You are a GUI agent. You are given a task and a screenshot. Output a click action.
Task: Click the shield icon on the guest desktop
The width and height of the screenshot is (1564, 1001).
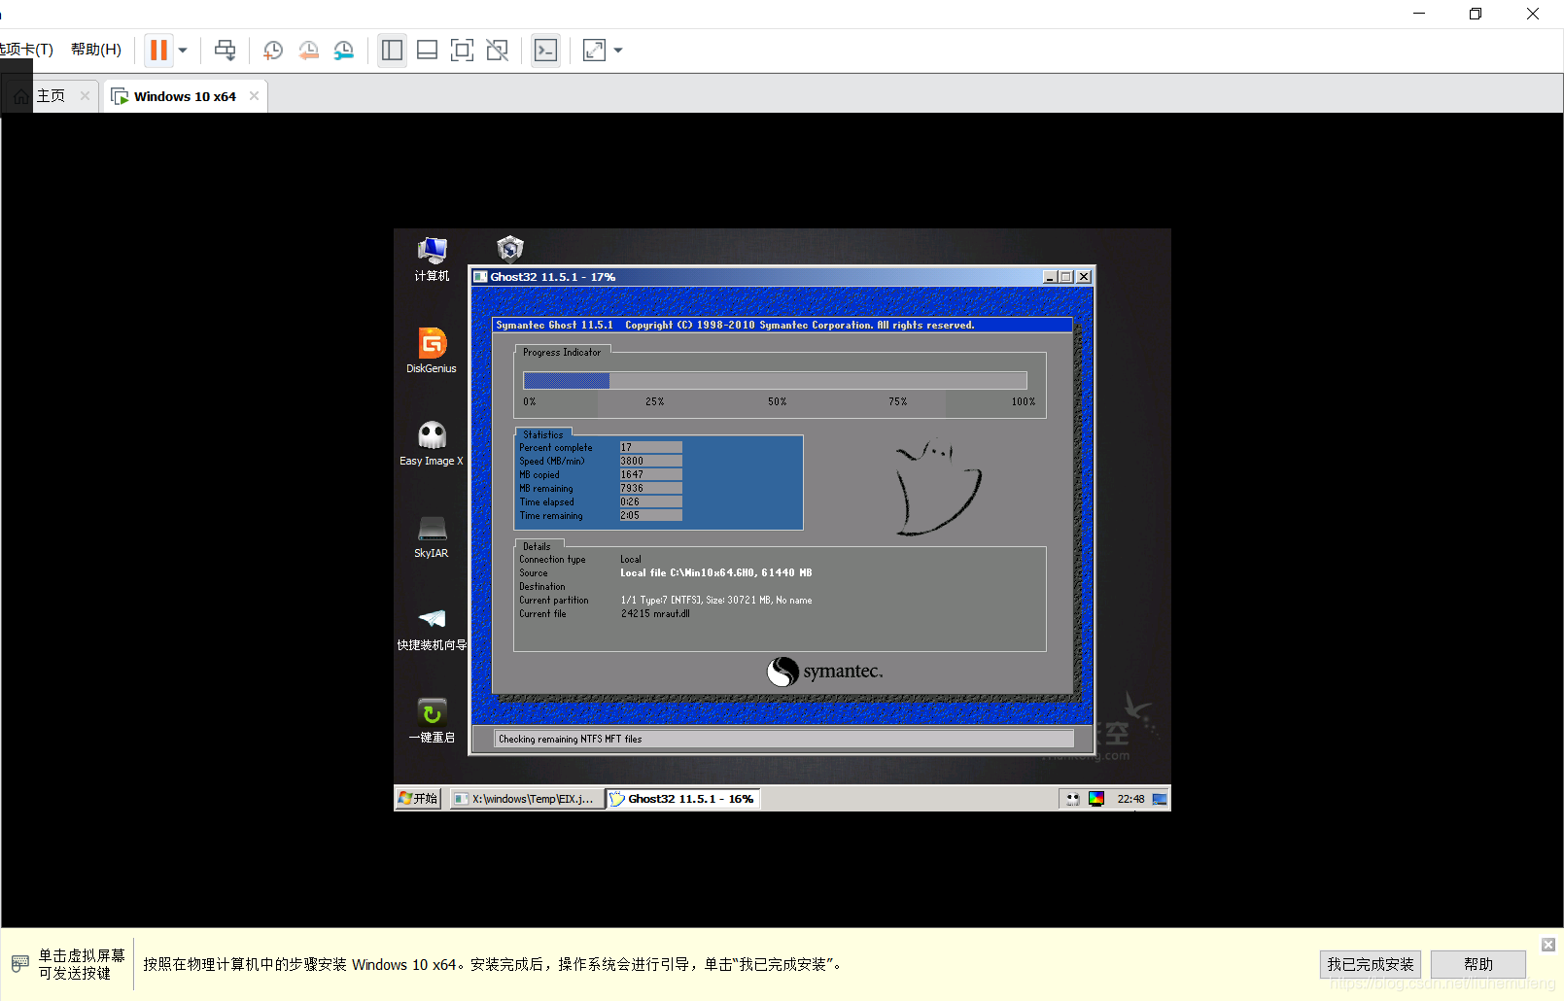(510, 250)
